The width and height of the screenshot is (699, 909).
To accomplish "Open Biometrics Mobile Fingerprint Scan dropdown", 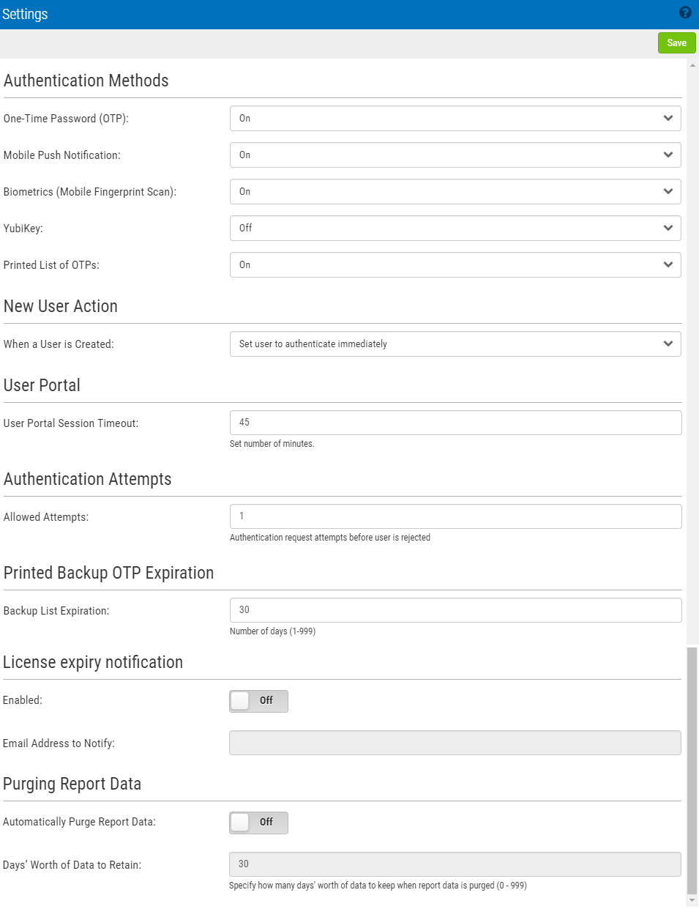I will [x=455, y=192].
